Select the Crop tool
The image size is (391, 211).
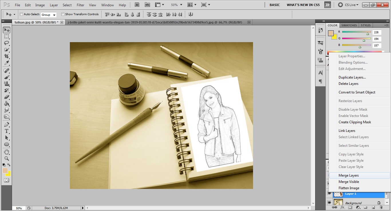coord(6,56)
